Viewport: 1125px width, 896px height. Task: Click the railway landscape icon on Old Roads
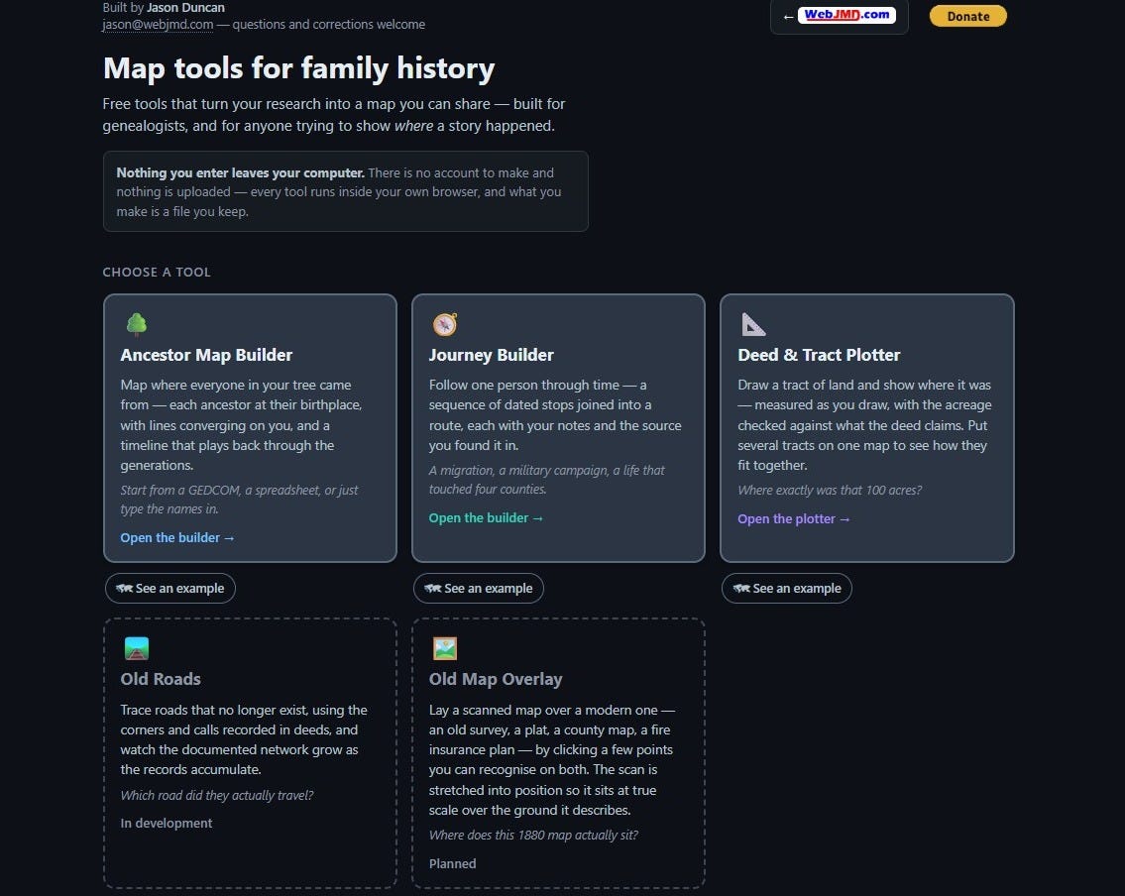tap(137, 648)
